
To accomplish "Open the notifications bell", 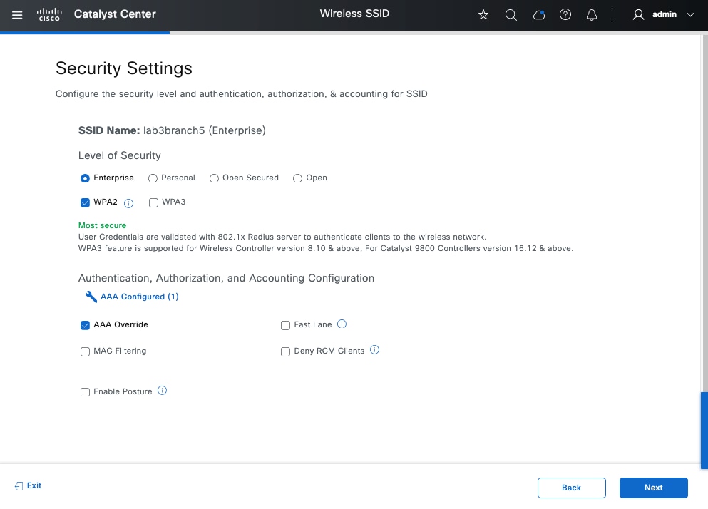I will click(x=592, y=14).
